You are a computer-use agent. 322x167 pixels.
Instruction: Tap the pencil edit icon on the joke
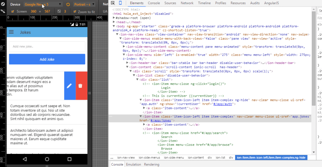point(69,86)
